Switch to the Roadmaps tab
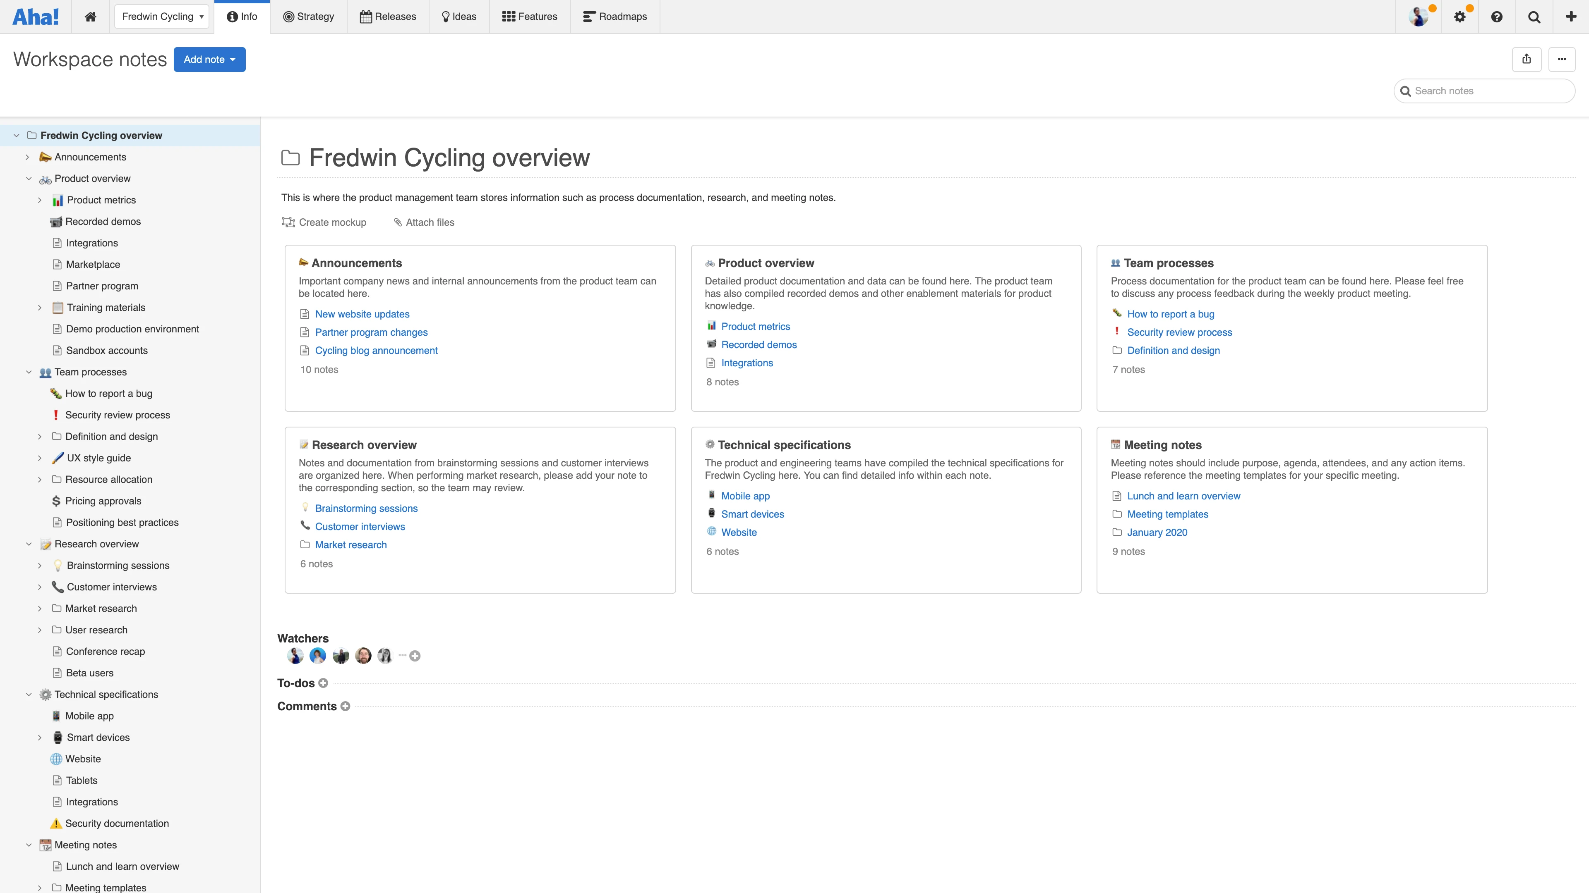This screenshot has height=893, width=1589. [x=615, y=17]
